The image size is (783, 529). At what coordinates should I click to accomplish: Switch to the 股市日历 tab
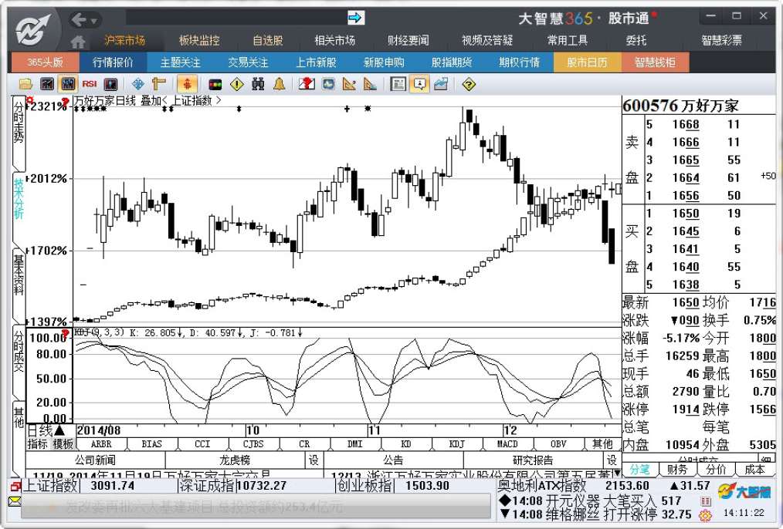point(587,62)
